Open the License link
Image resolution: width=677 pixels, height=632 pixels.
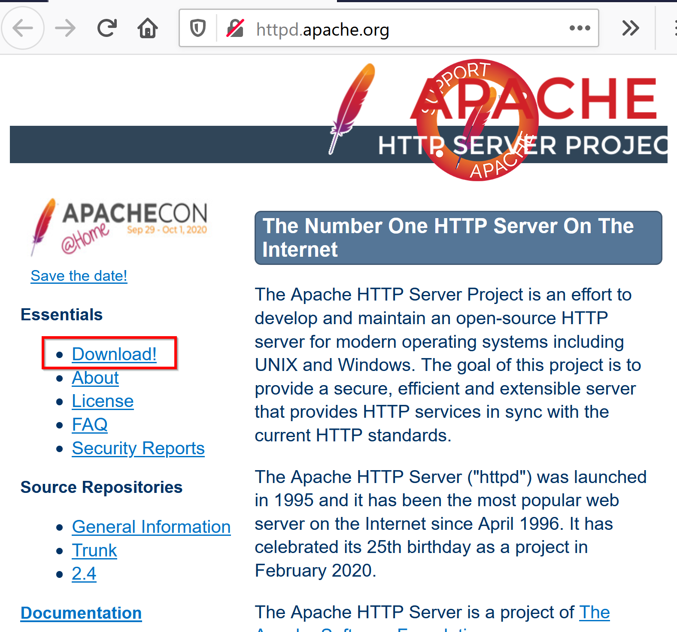(103, 401)
